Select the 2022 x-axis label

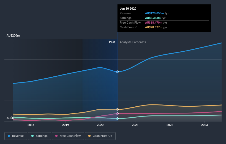click(170, 125)
